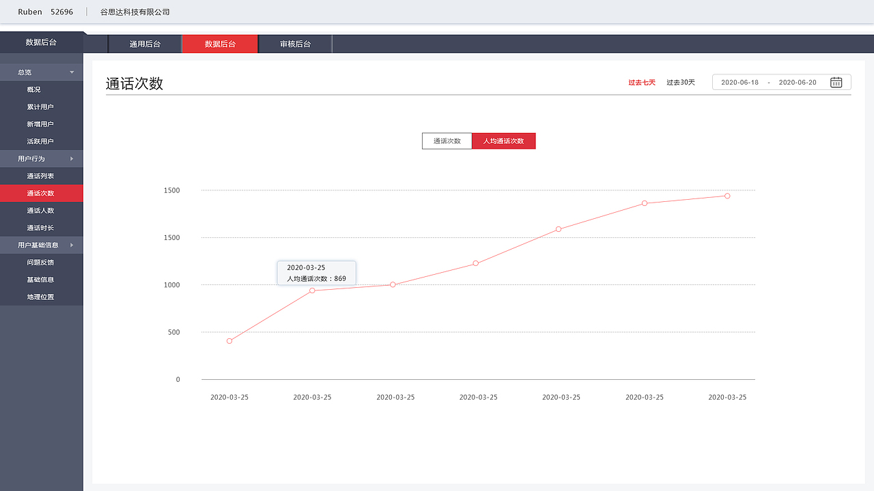Open 新增用户 in the sidebar
Image resolution: width=874 pixels, height=491 pixels.
[x=41, y=124]
